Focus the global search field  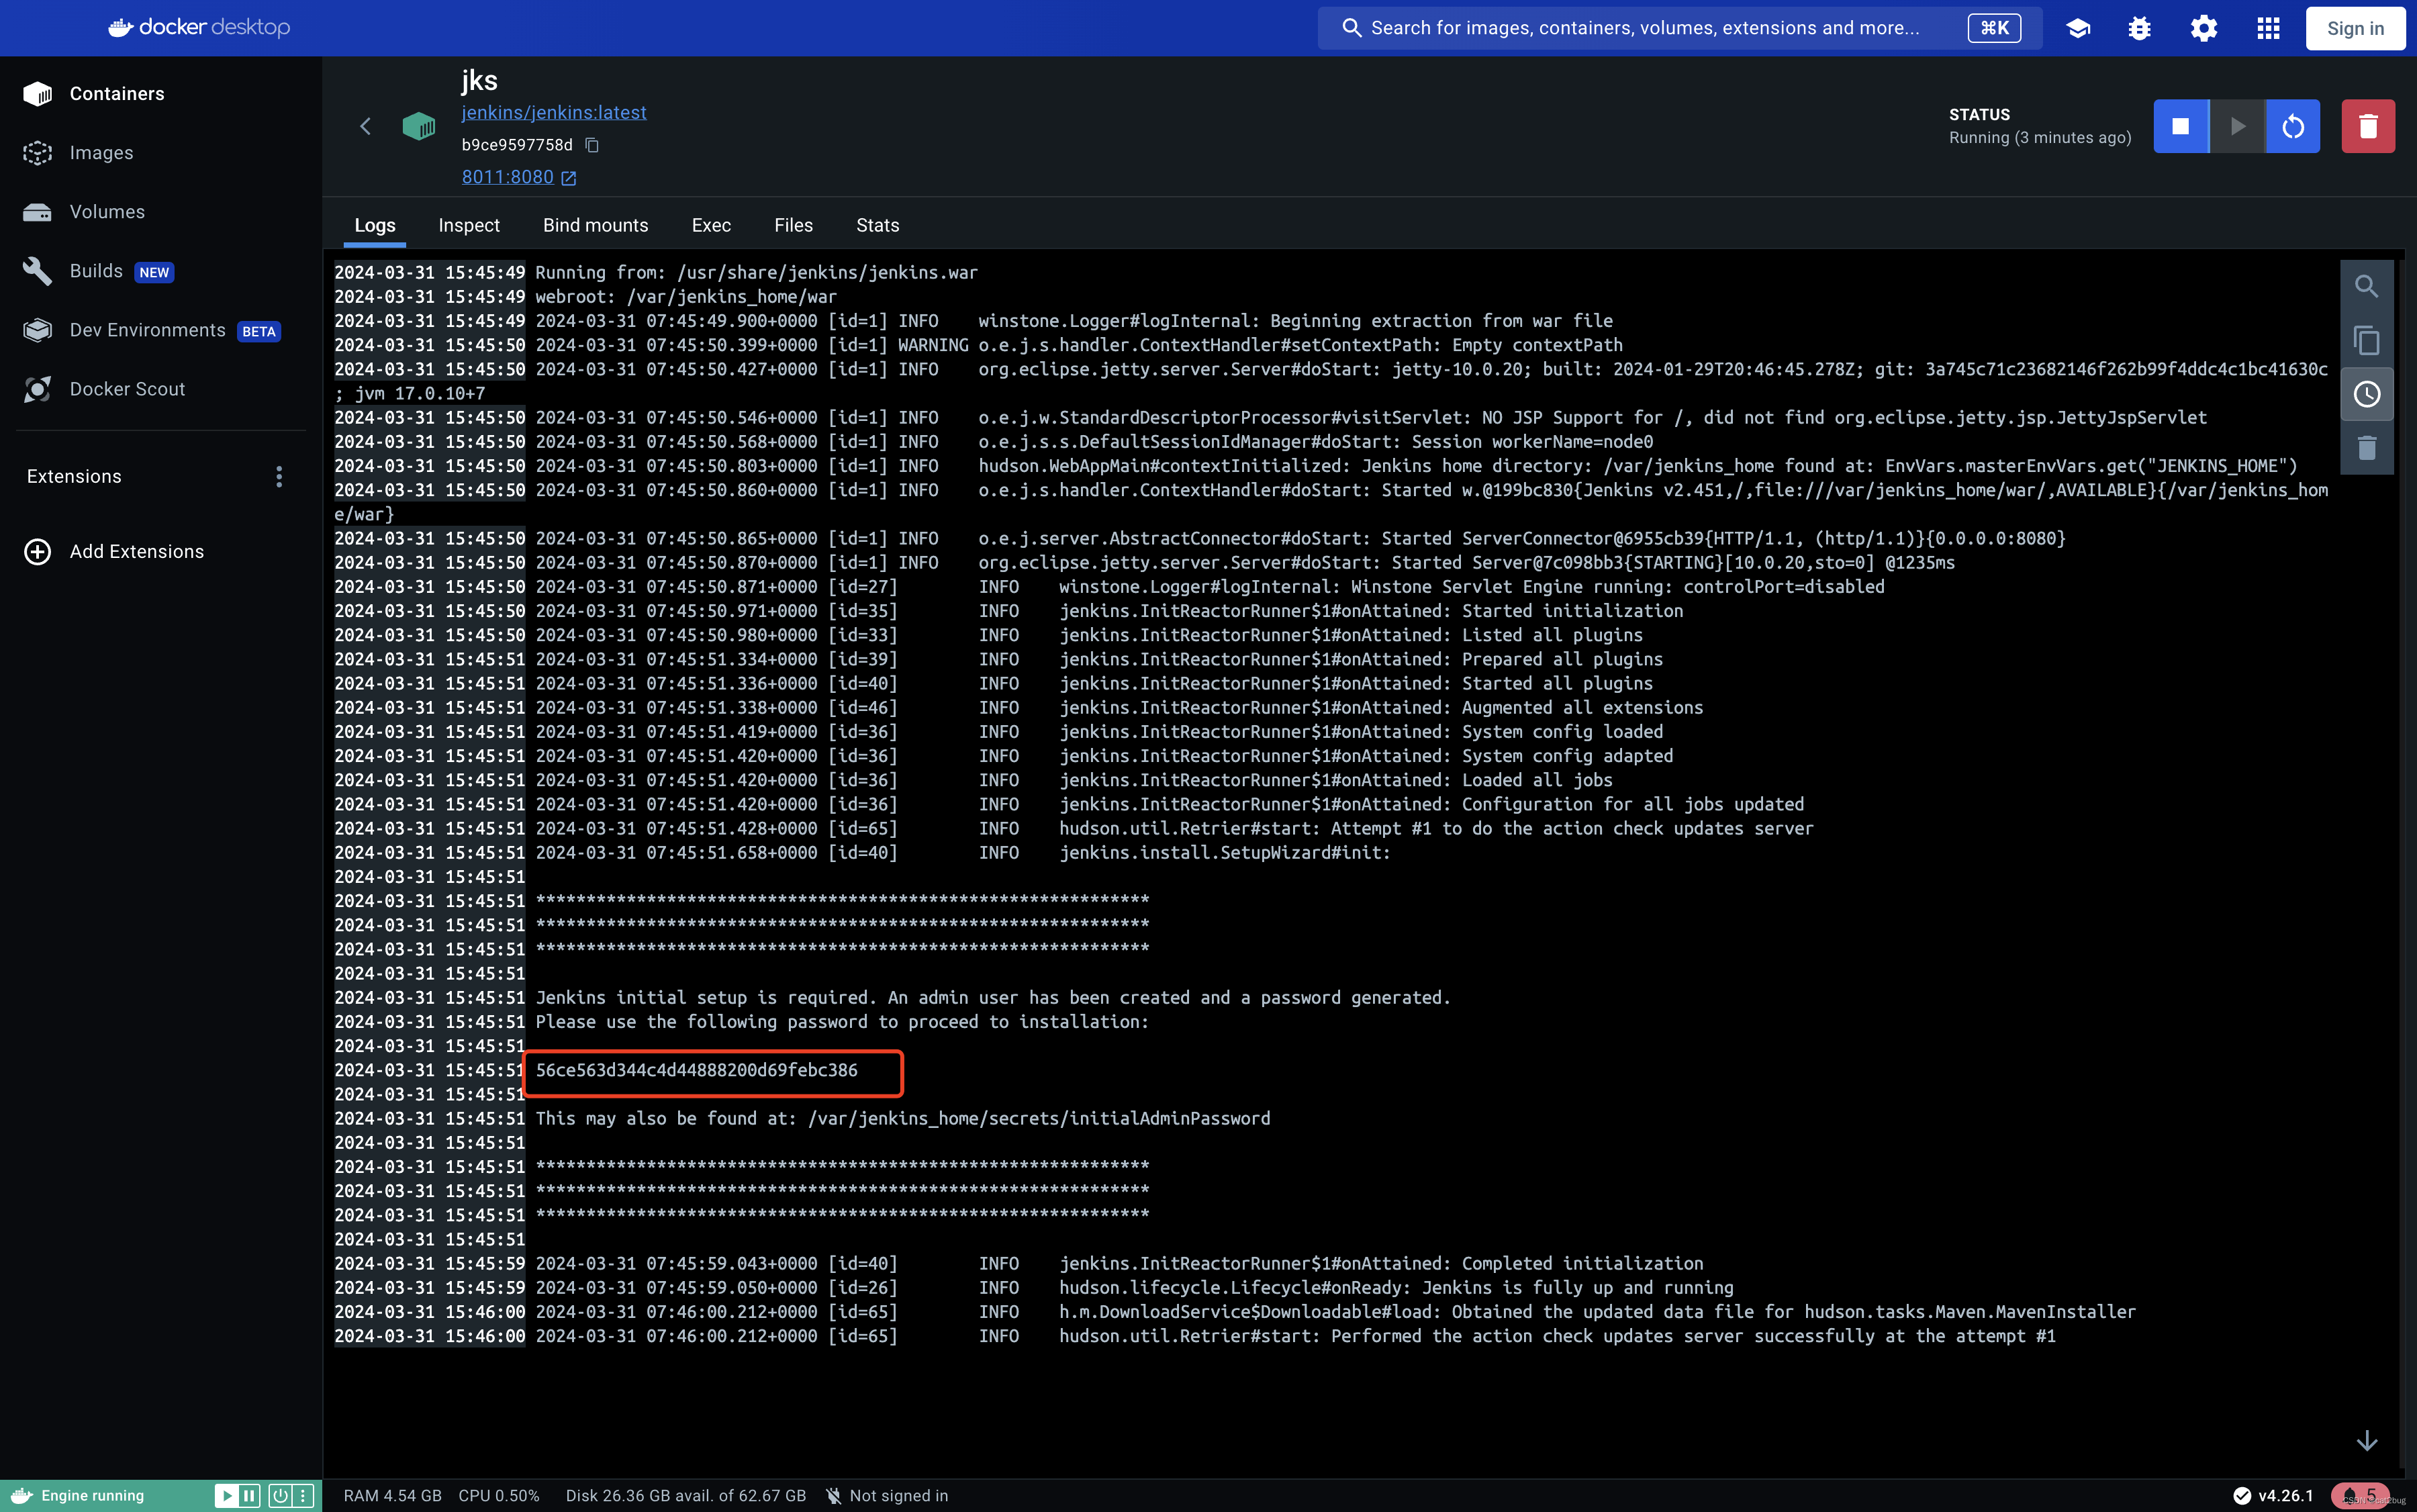point(1679,28)
